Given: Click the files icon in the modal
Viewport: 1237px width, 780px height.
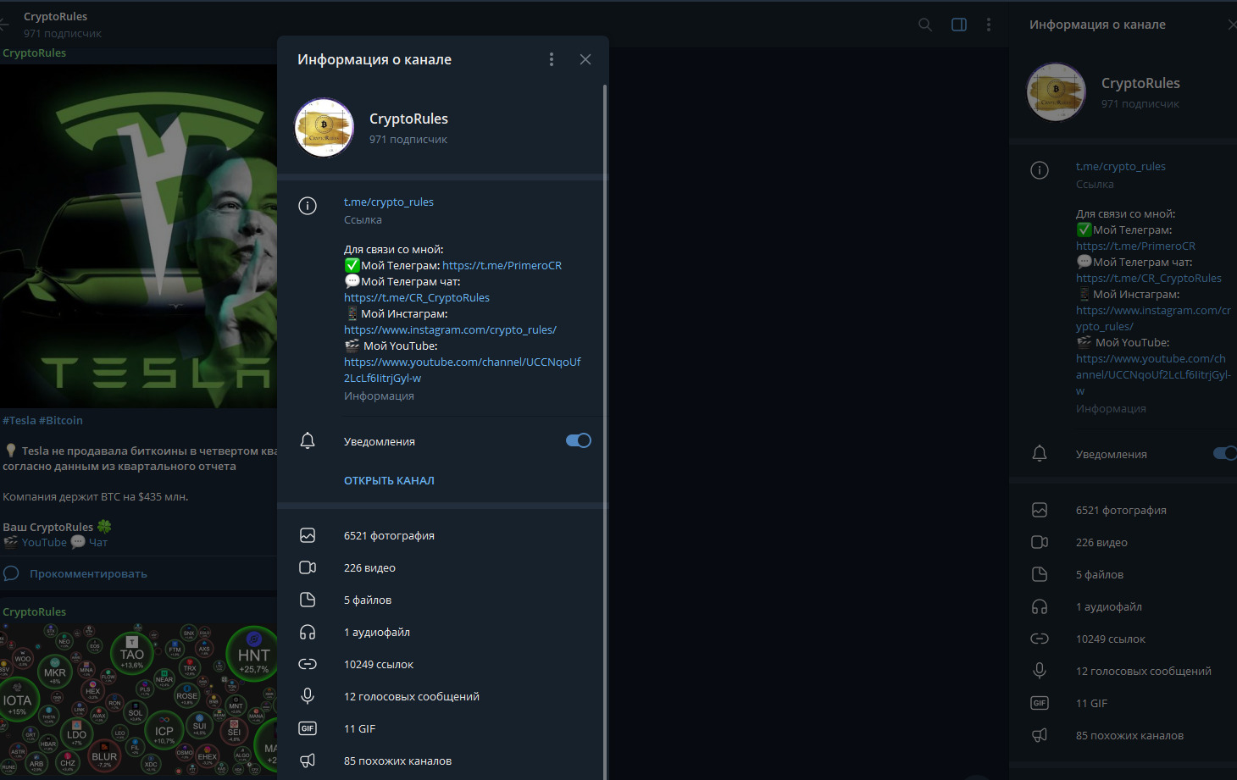Looking at the screenshot, I should (308, 600).
